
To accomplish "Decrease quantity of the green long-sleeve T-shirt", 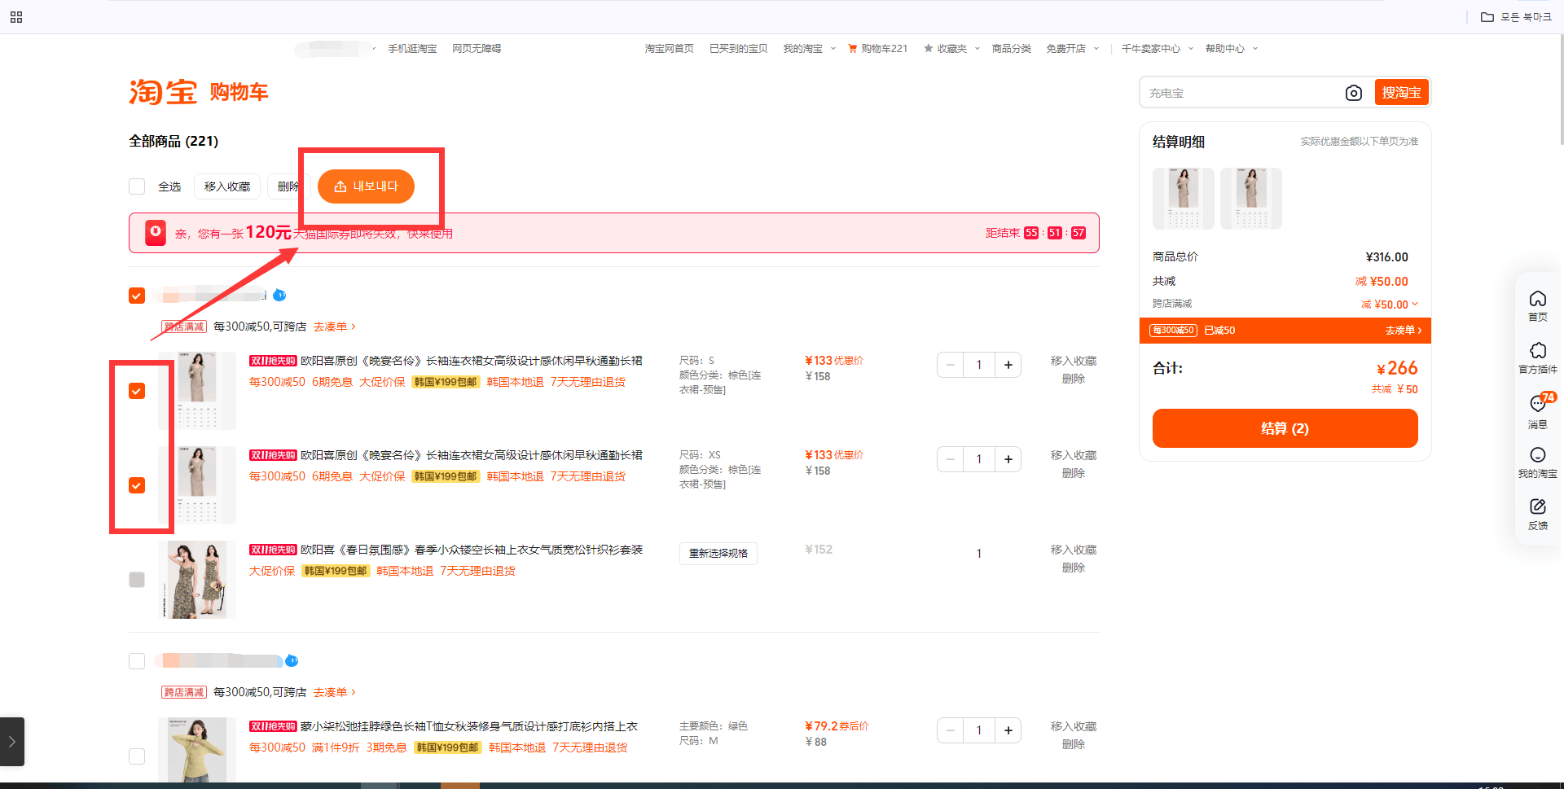I will coord(950,730).
